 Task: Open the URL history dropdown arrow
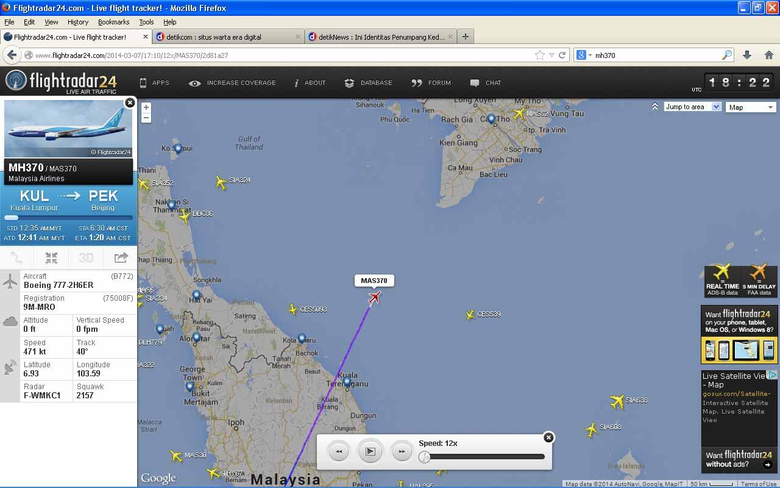[x=551, y=55]
